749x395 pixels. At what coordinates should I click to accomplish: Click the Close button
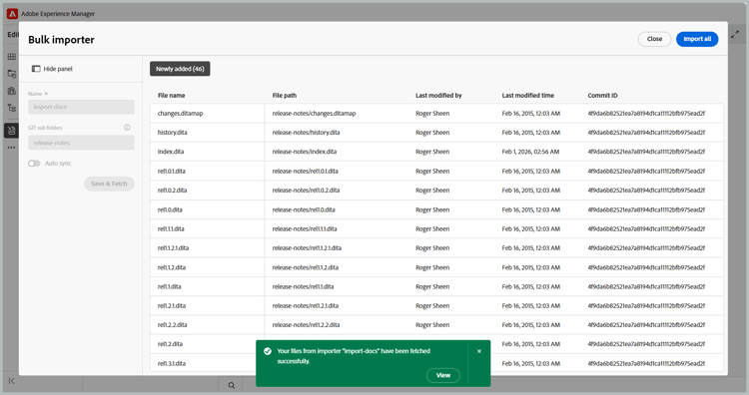pyautogui.click(x=654, y=39)
